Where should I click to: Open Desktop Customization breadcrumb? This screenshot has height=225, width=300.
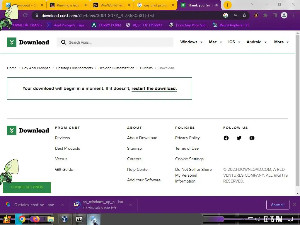click(116, 68)
